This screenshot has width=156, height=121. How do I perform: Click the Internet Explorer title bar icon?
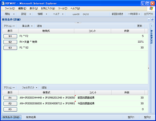[x=3, y=3]
